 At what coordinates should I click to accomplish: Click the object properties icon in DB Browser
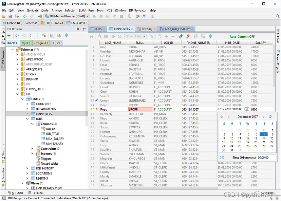tap(44, 36)
